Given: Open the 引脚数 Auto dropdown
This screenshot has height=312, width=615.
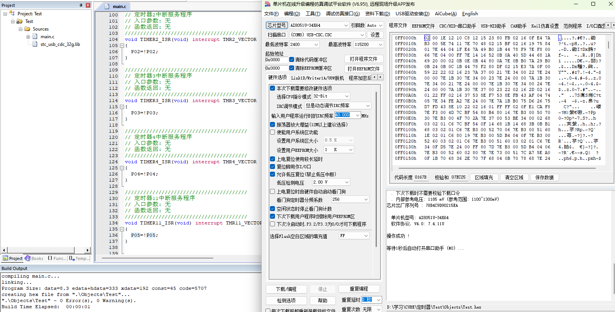Looking at the screenshot, I should pyautogui.click(x=380, y=25).
